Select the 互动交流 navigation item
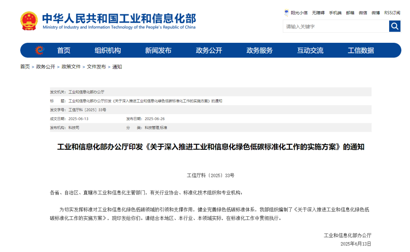 point(310,50)
